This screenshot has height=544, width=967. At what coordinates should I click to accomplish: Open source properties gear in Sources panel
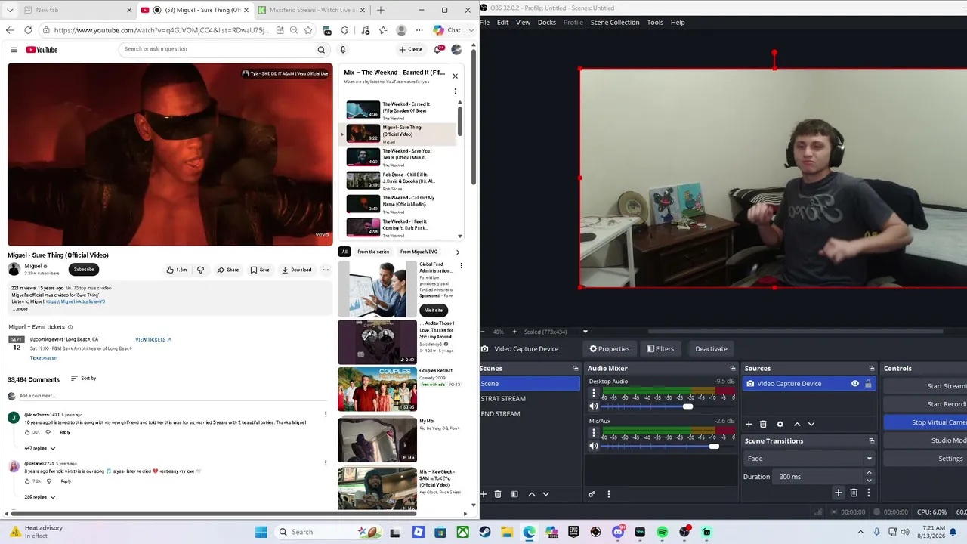[780, 424]
